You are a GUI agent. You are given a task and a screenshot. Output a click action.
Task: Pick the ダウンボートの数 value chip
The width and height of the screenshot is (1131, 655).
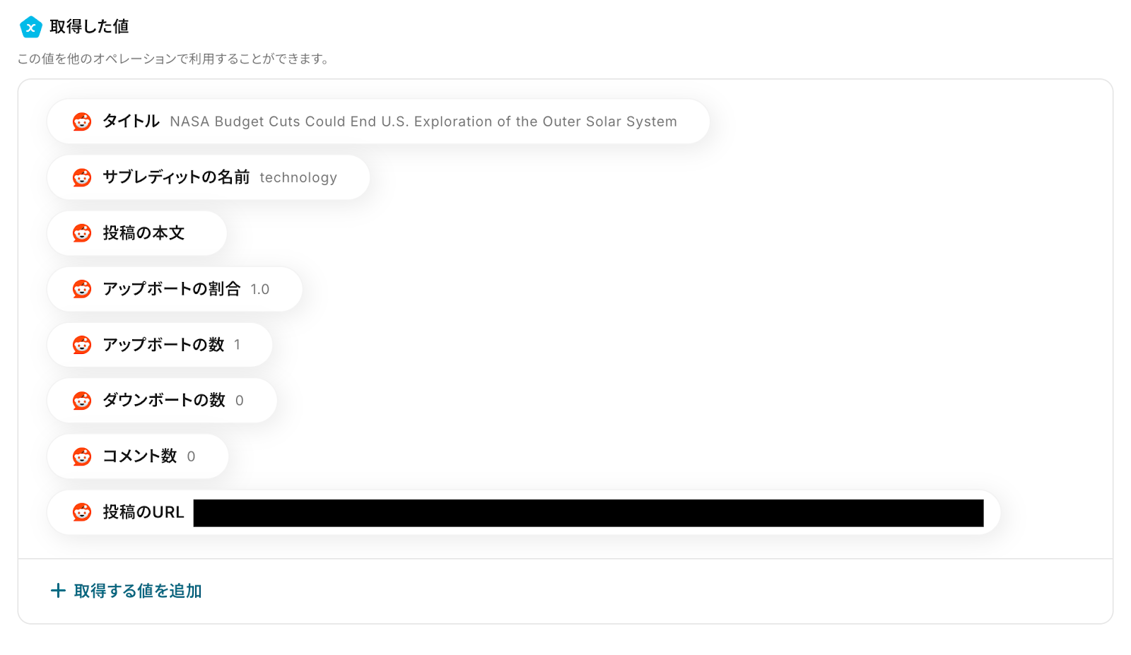(x=162, y=401)
